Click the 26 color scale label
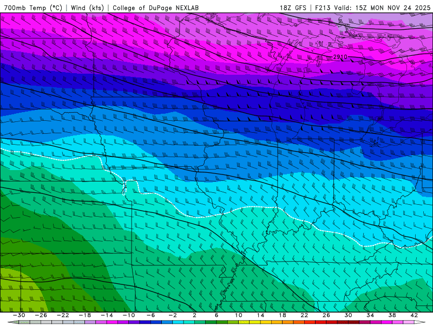 [326, 315]
